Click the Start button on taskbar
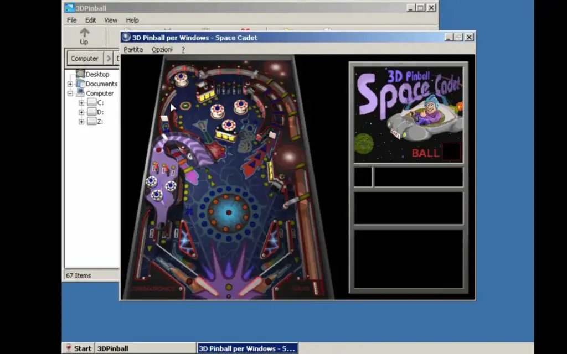Image resolution: width=567 pixels, height=354 pixels. (x=79, y=348)
